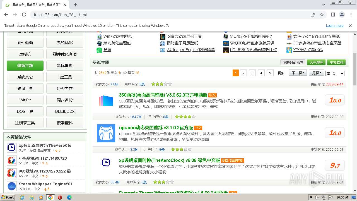Screen dimensions: 357x201
Task: Select the 鼠标键盘 category
Action: (x=65, y=66)
